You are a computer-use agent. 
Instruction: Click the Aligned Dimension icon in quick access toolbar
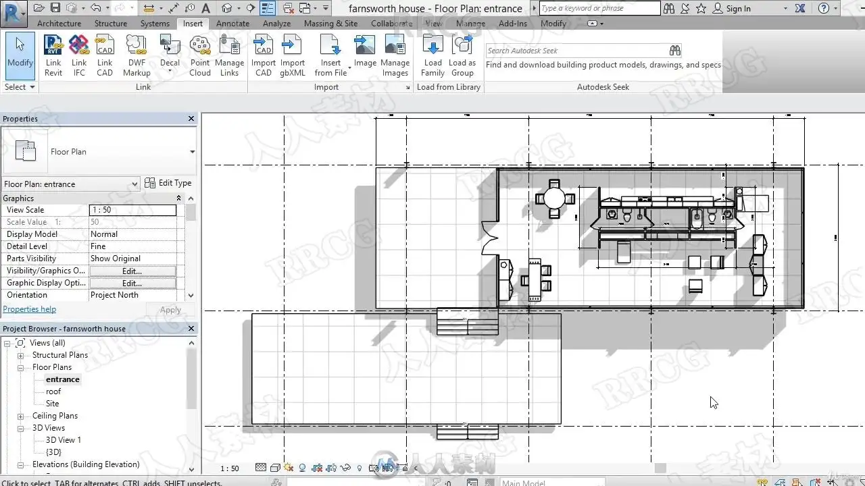point(174,8)
